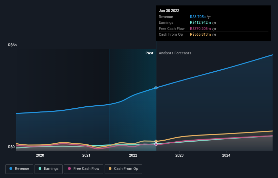Toggle the Earnings legend series
This screenshot has width=278, height=178.
coord(48,169)
